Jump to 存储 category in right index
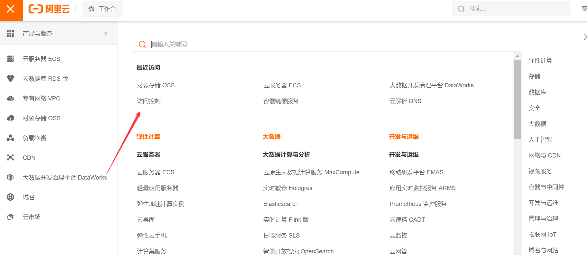 pyautogui.click(x=534, y=76)
